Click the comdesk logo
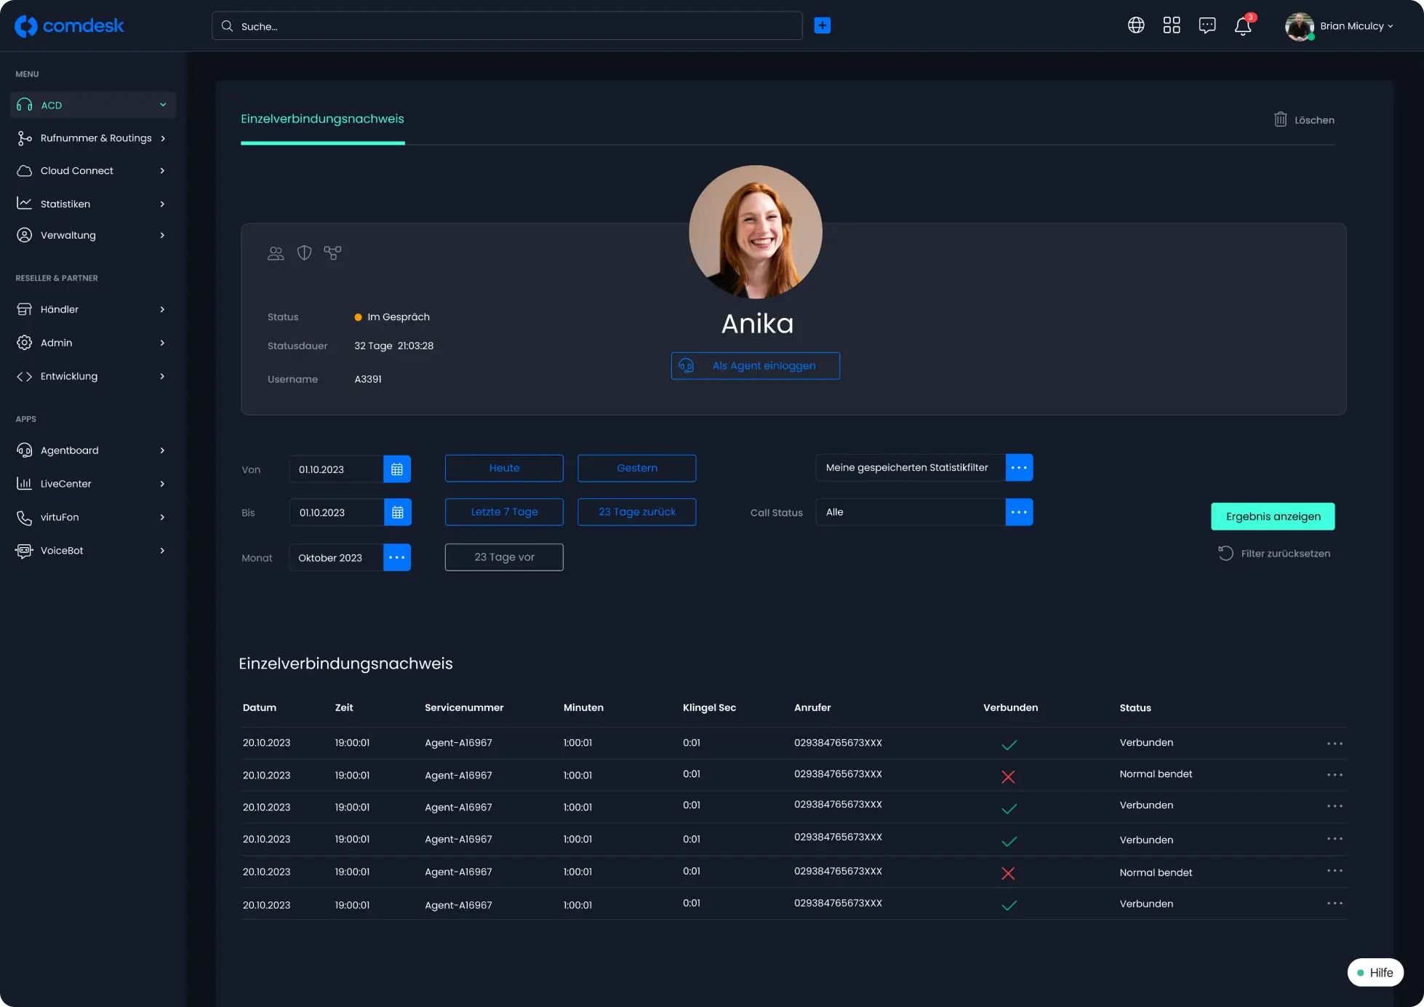Screen dimensions: 1424x1007 pyautogui.click(x=69, y=26)
